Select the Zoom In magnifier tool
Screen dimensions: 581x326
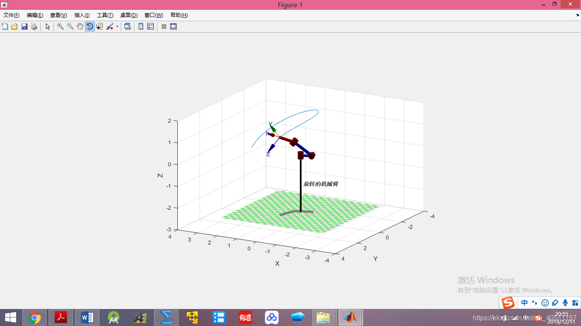pos(60,26)
